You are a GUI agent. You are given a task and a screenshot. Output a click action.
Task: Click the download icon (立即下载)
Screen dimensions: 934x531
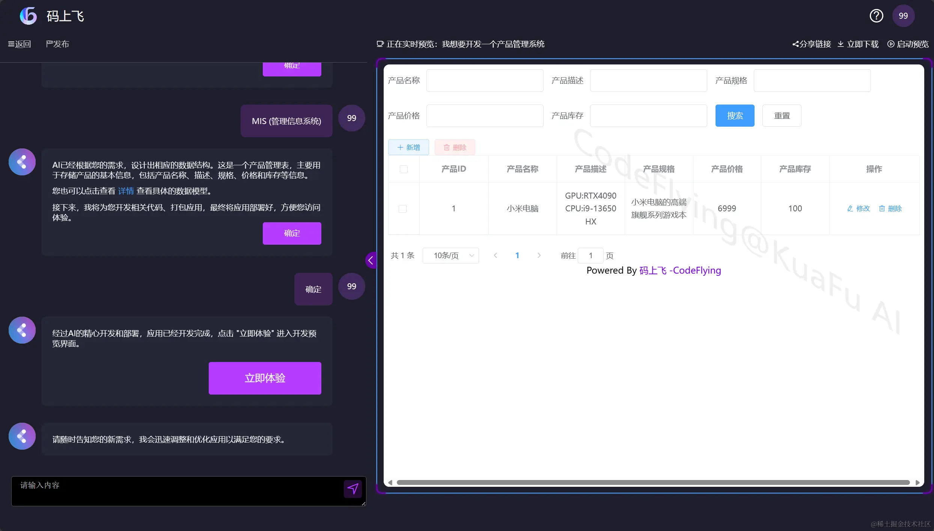pos(841,44)
